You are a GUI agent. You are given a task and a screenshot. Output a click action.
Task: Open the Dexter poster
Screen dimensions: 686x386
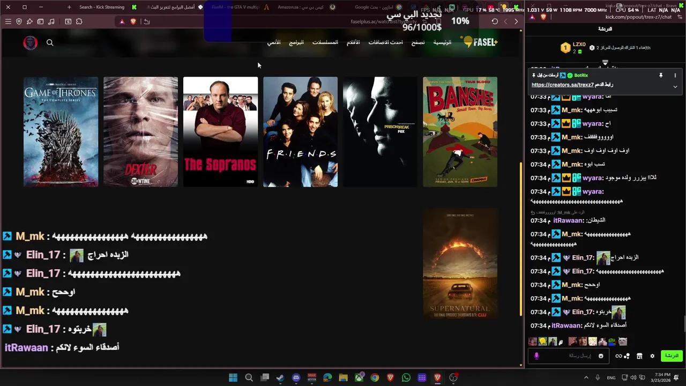point(140,132)
